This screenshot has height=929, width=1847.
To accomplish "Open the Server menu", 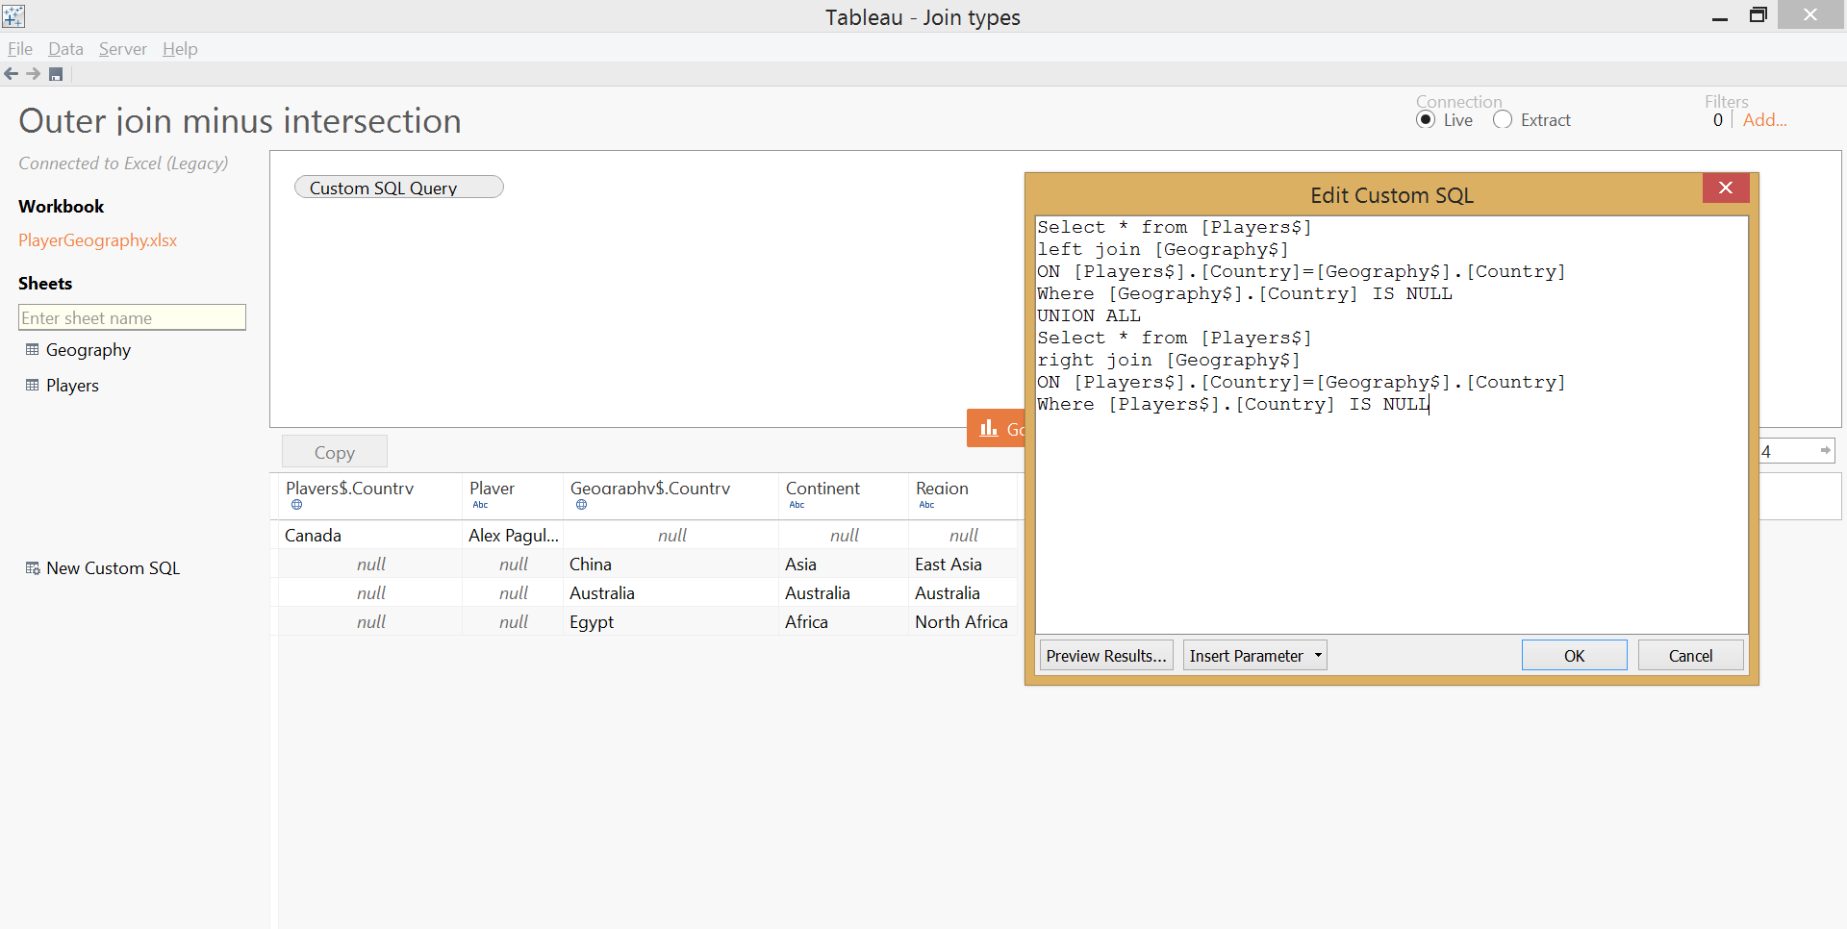I will coord(123,49).
